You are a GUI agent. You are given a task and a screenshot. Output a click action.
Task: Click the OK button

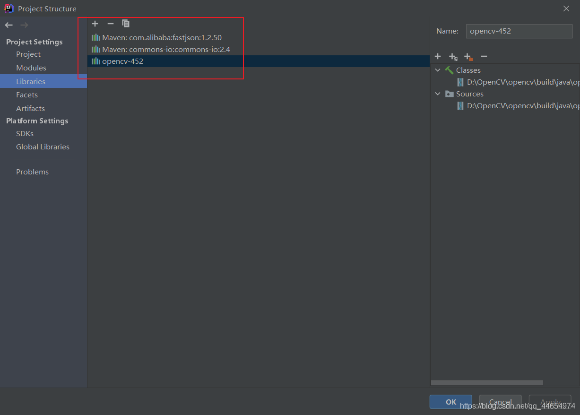(451, 402)
